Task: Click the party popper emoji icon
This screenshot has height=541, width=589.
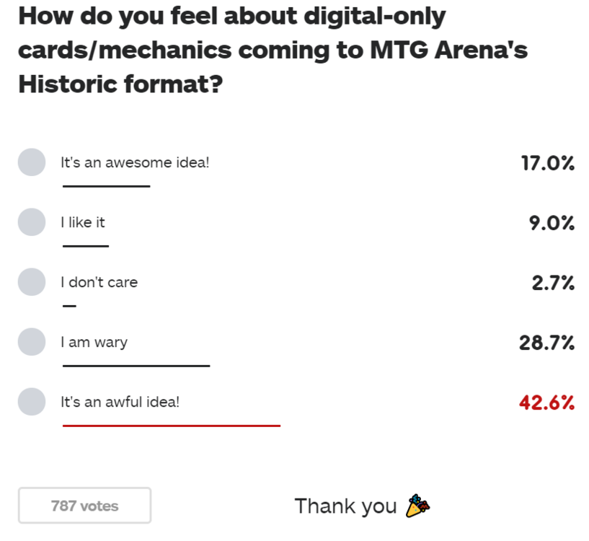Action: (418, 506)
